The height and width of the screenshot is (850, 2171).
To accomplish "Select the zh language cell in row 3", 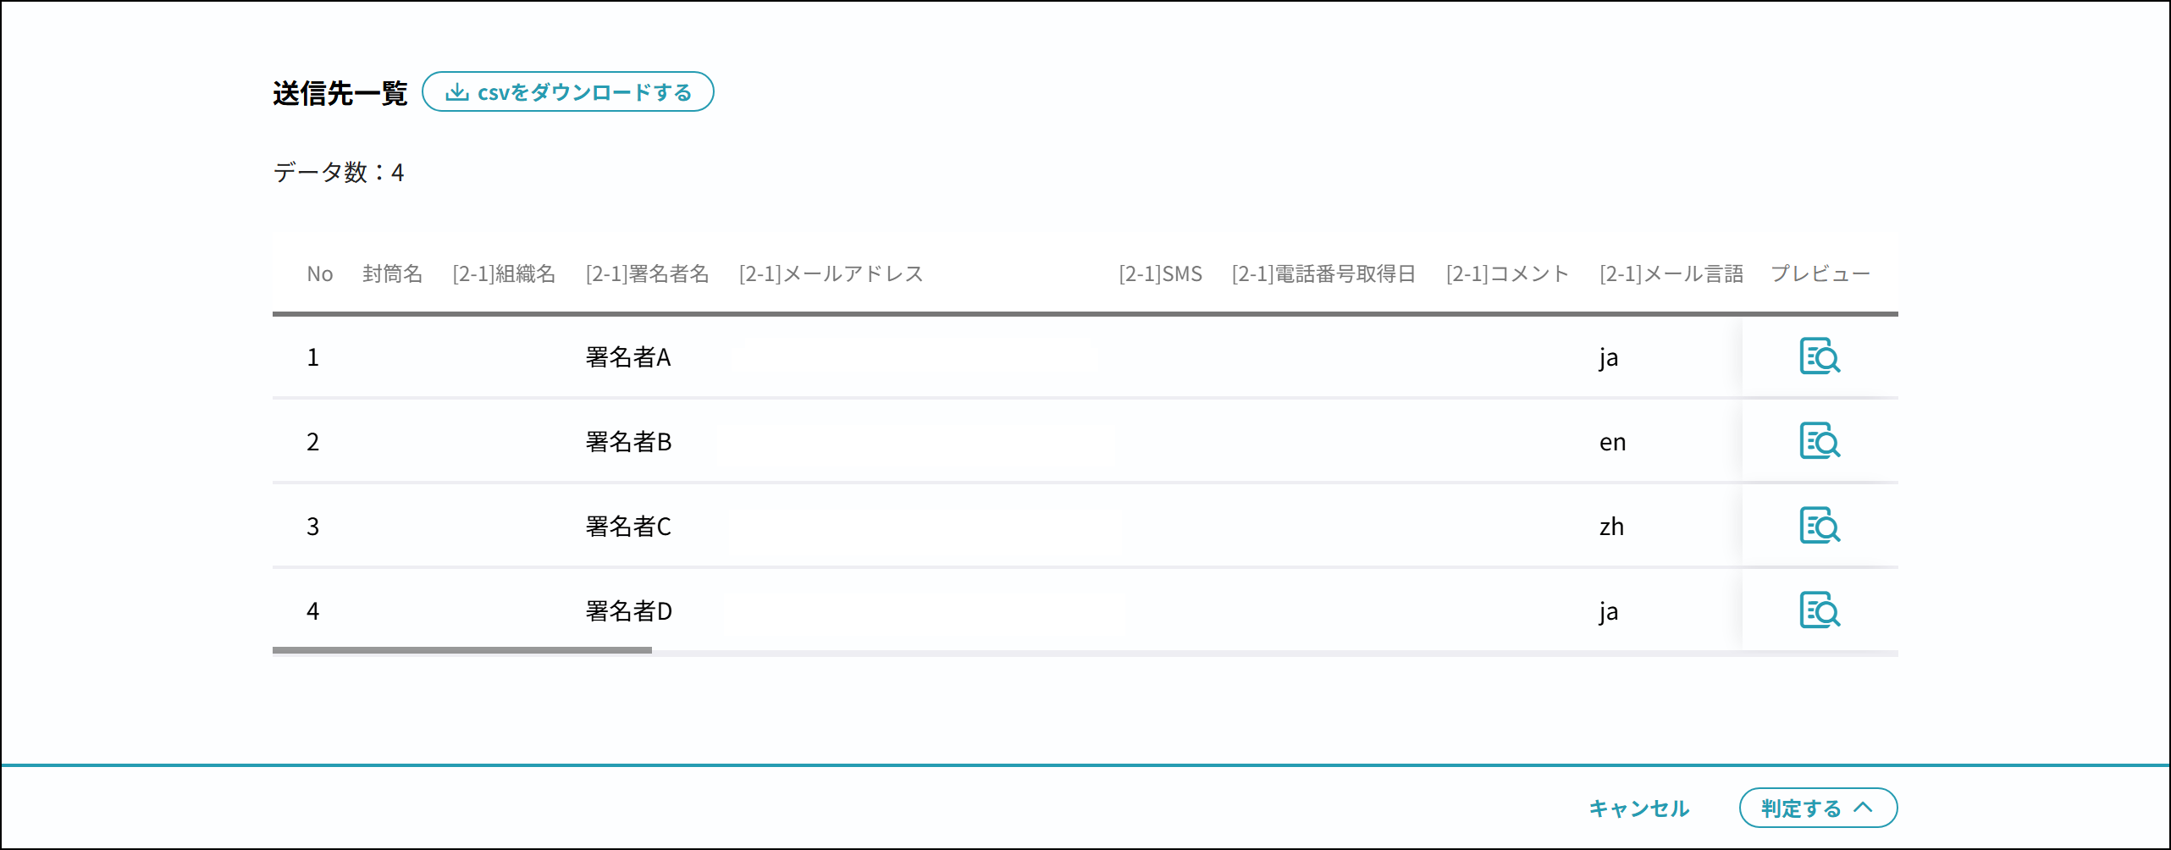I will click(1611, 527).
